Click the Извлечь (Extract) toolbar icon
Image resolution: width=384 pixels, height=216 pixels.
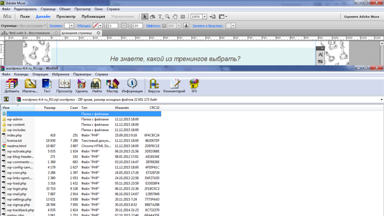[x=30, y=85]
